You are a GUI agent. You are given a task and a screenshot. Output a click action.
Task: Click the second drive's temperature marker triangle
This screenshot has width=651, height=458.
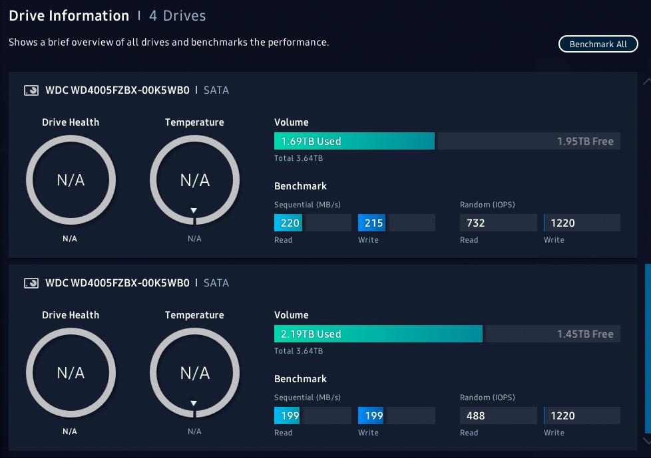click(x=194, y=403)
